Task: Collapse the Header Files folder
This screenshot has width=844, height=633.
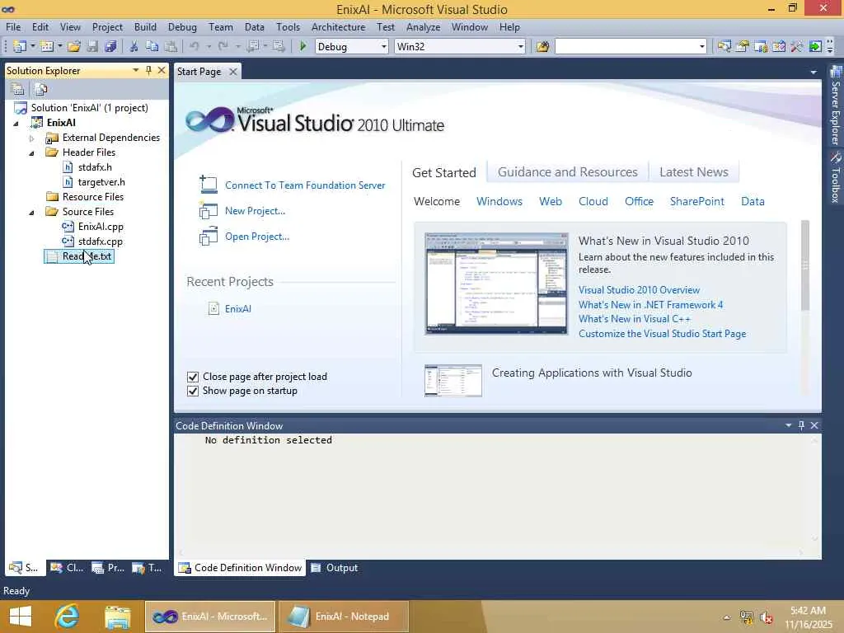Action: point(32,153)
